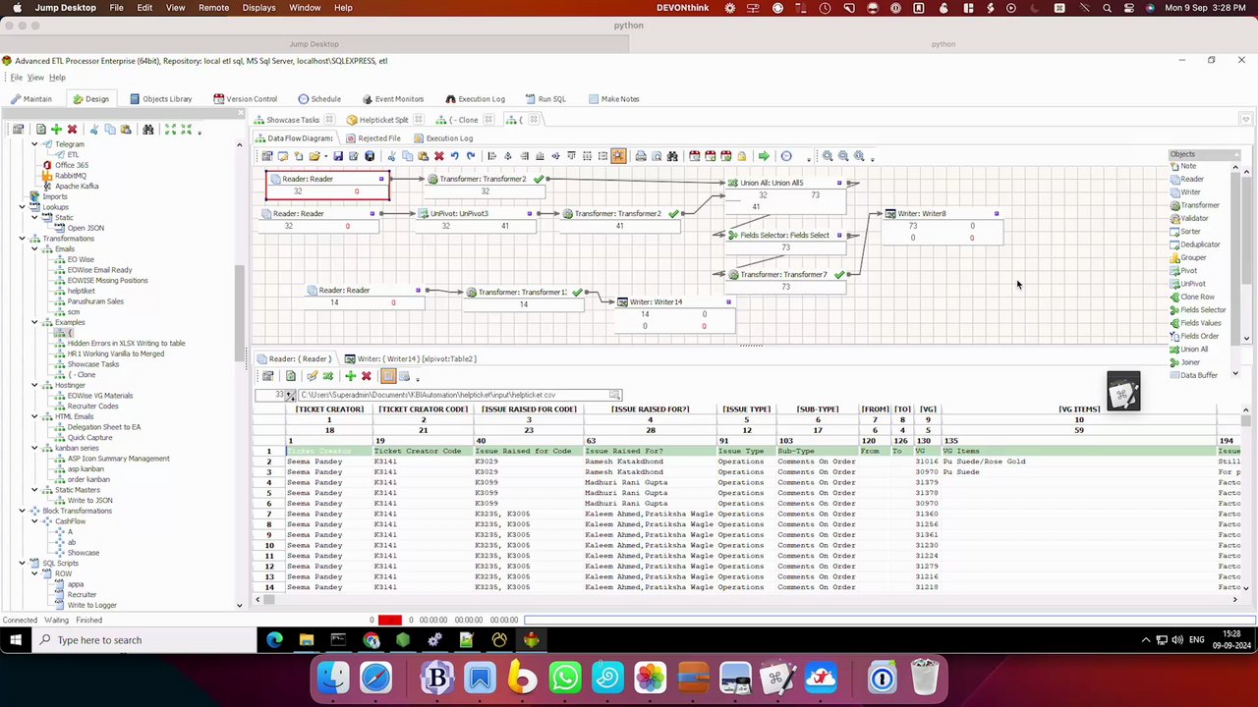1258x707 pixels.
Task: Click the save icon in the diagram toolbar
Action: (x=338, y=156)
